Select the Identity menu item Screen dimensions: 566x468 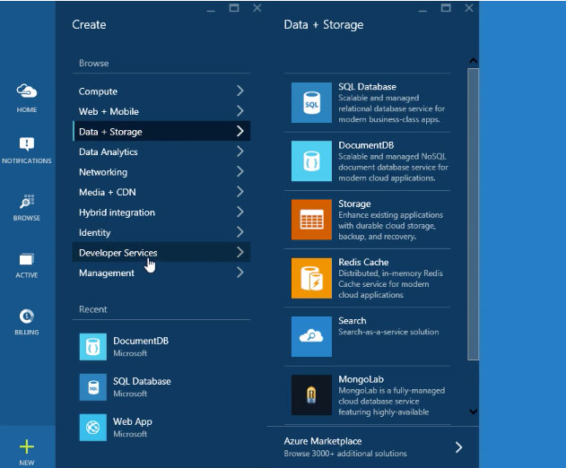161,232
